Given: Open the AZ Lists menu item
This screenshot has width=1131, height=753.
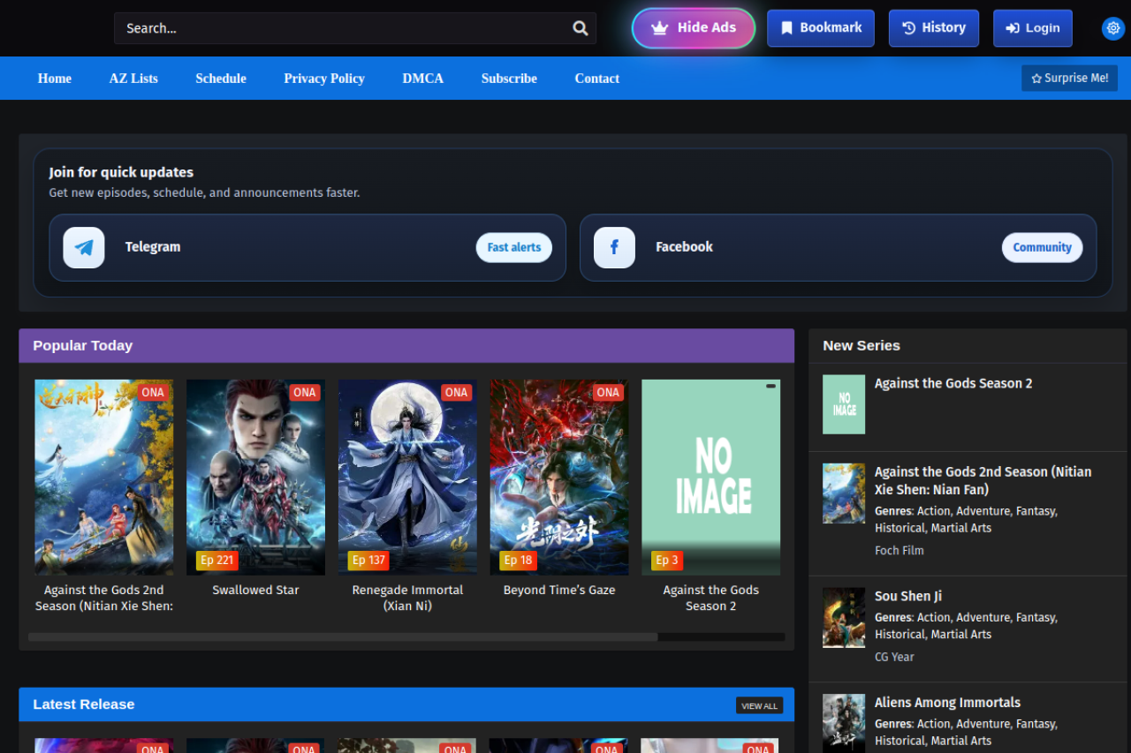Looking at the screenshot, I should click(133, 79).
